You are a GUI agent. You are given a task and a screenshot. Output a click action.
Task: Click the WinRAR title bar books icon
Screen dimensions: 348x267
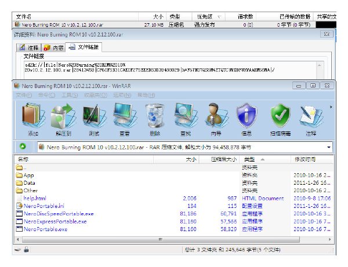(17, 86)
